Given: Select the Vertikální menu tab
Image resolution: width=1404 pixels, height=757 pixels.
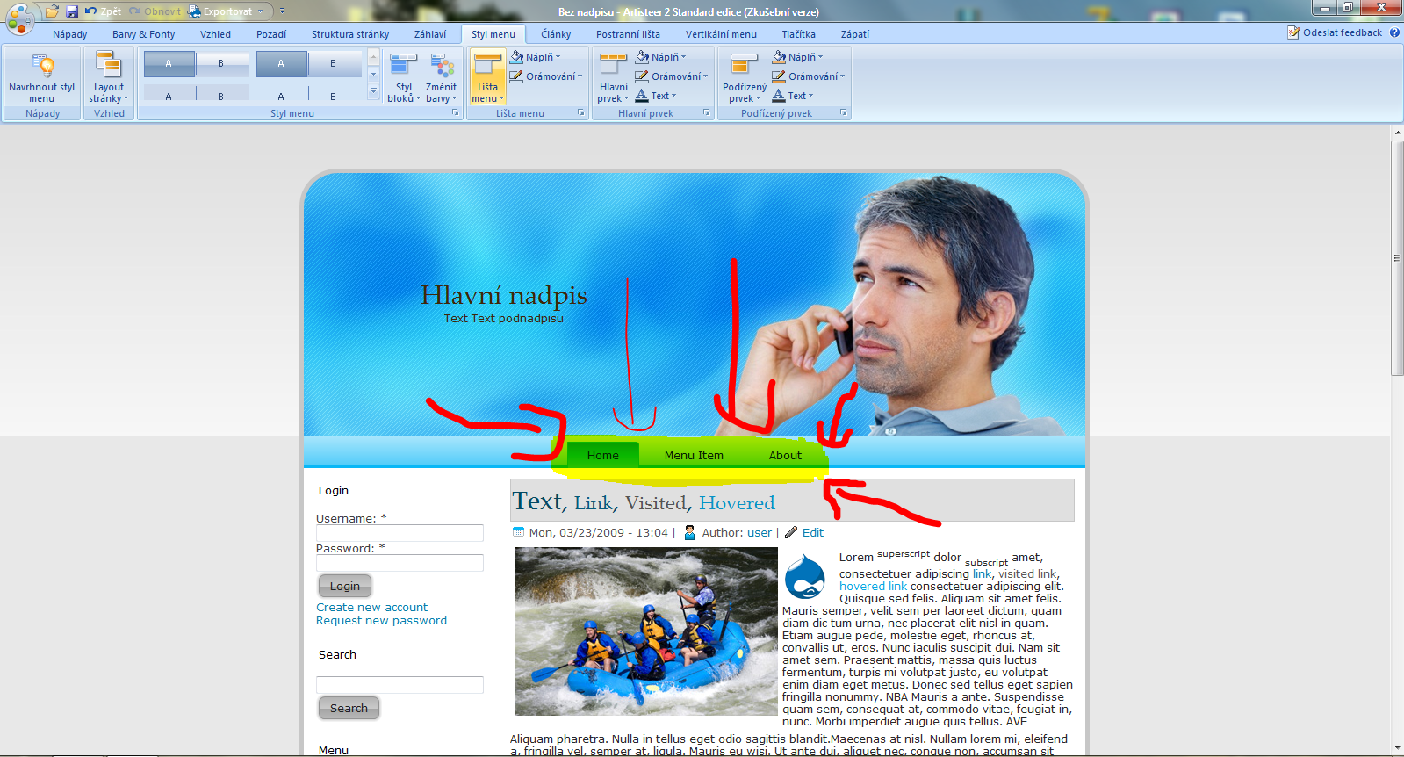Looking at the screenshot, I should click(721, 34).
